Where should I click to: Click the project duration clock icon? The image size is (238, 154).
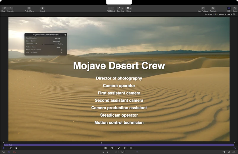click(137, 152)
